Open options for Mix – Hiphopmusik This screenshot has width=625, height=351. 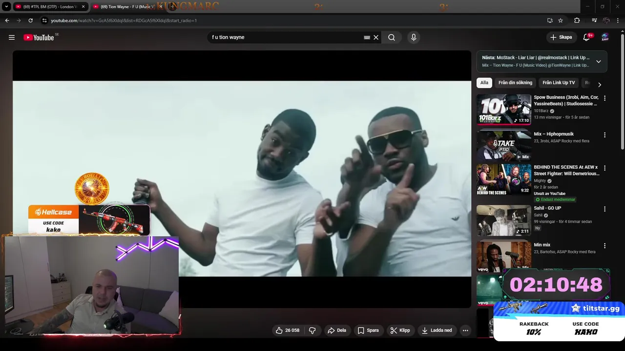pyautogui.click(x=604, y=135)
